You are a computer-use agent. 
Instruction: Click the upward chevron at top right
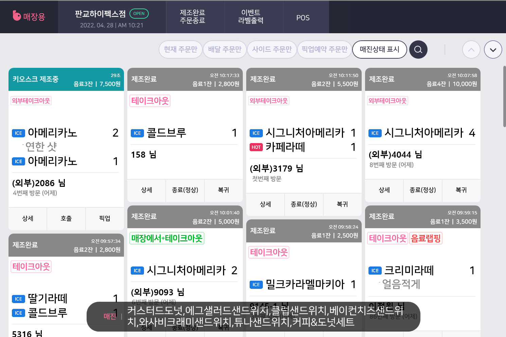coord(471,49)
